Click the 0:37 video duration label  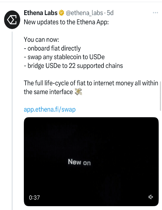[x=34, y=197]
